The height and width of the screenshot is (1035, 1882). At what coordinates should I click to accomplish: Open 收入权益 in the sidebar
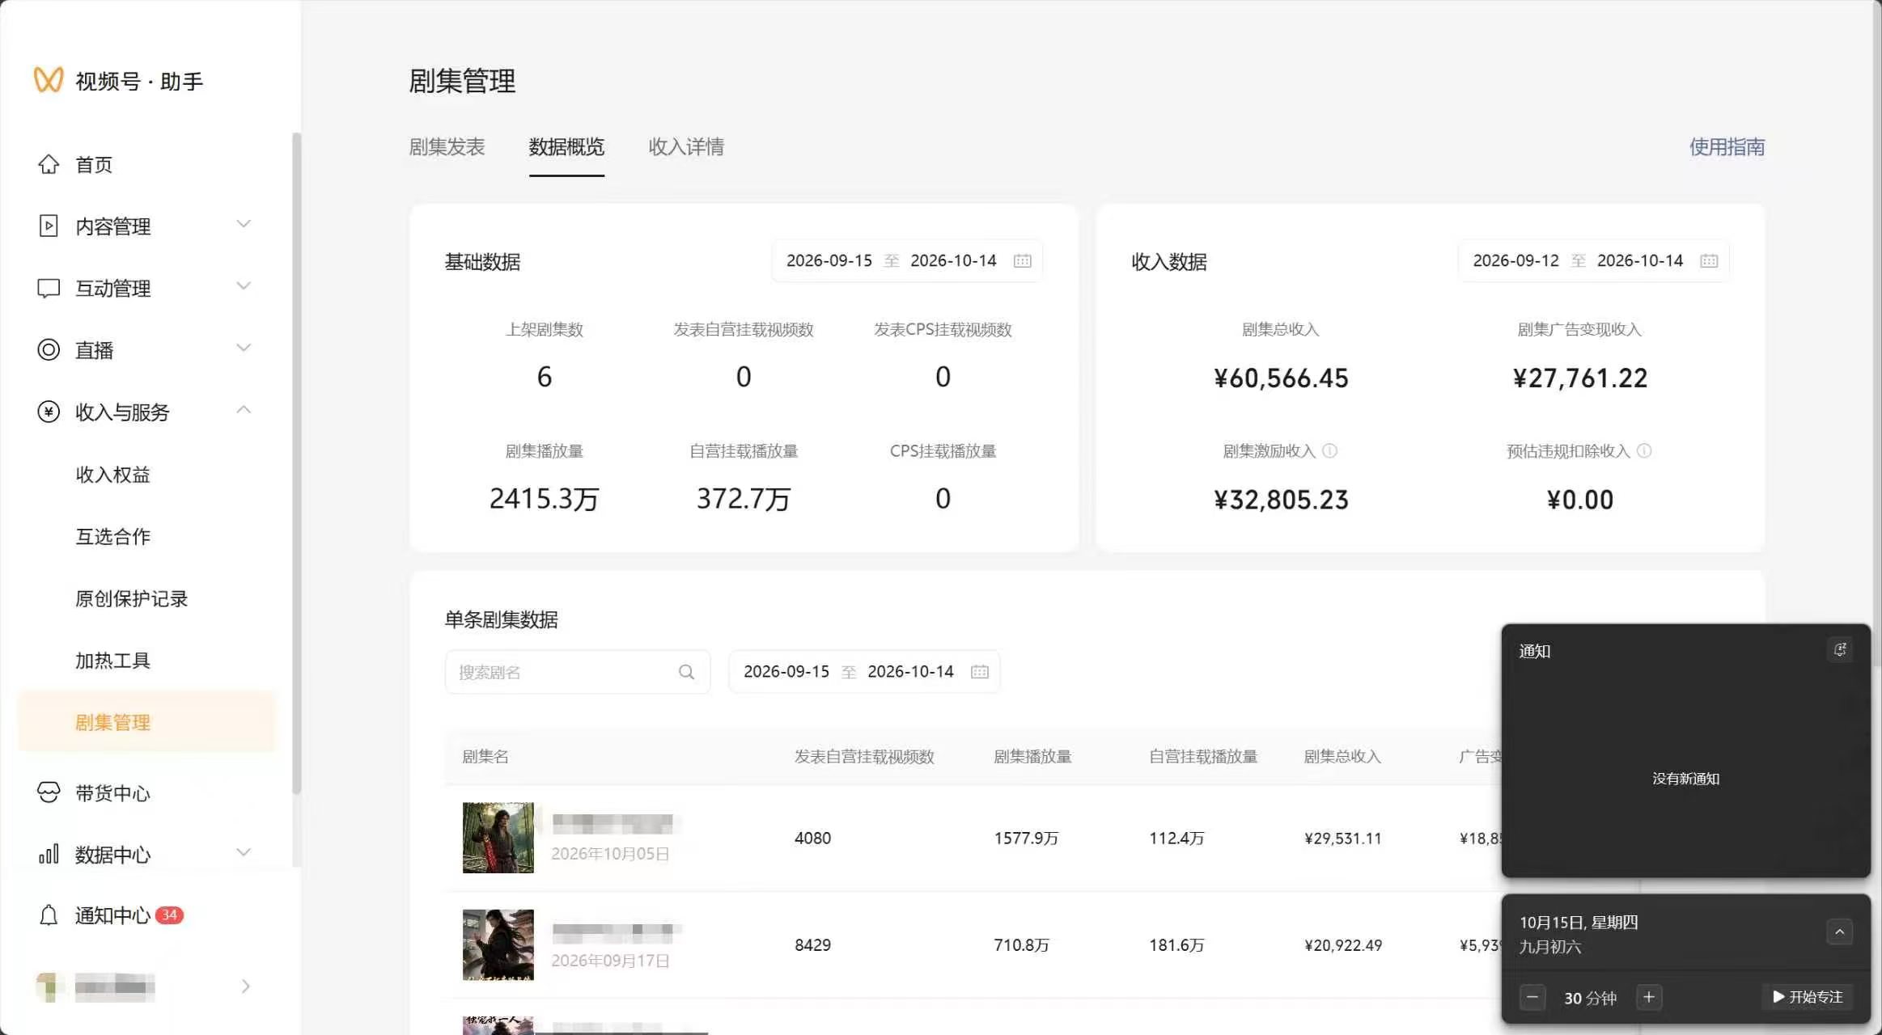(x=112, y=475)
